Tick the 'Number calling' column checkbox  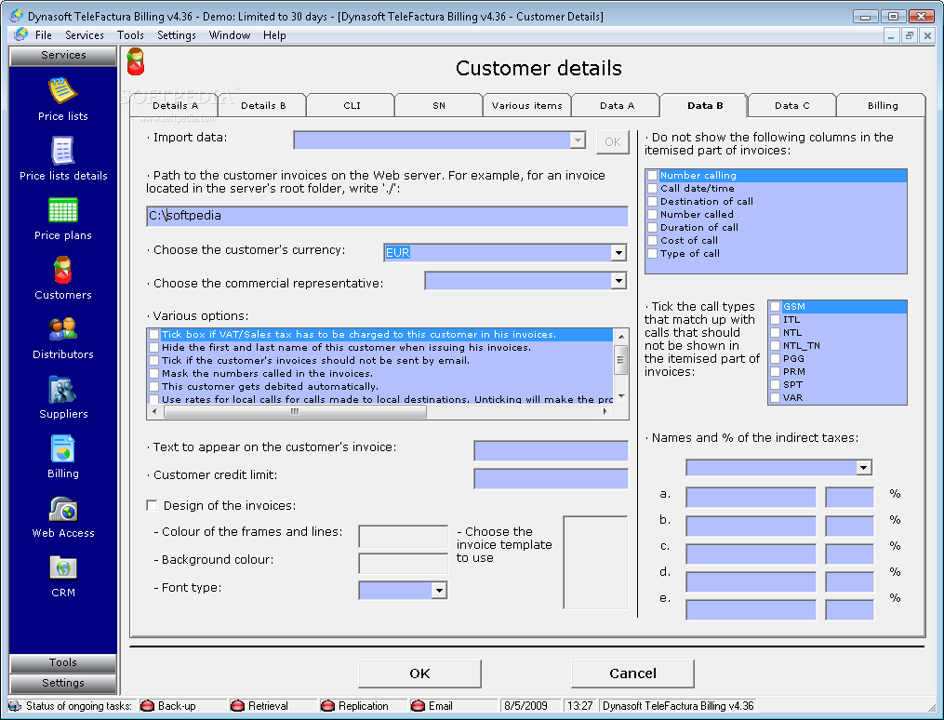pyautogui.click(x=653, y=176)
